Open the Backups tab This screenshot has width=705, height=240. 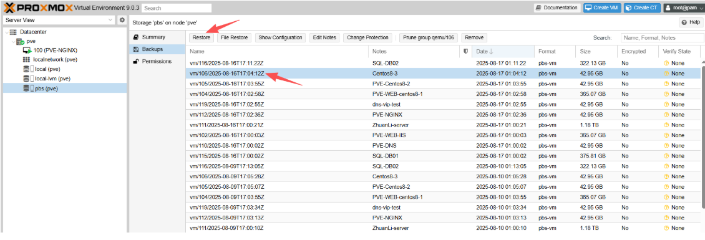[157, 49]
